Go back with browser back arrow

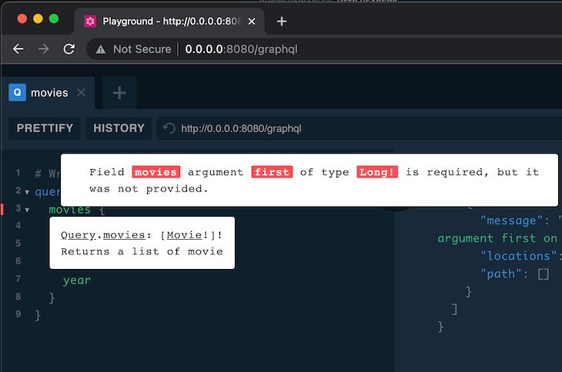click(18, 49)
